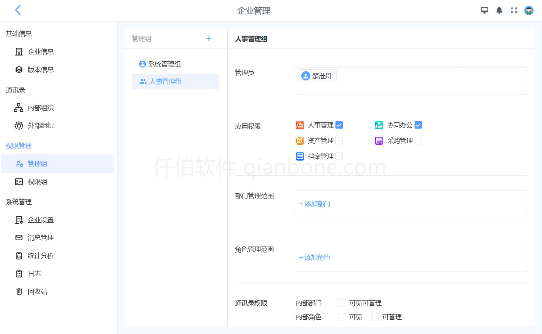Open the notification bell
Viewport: 542px width, 334px height.
click(499, 10)
